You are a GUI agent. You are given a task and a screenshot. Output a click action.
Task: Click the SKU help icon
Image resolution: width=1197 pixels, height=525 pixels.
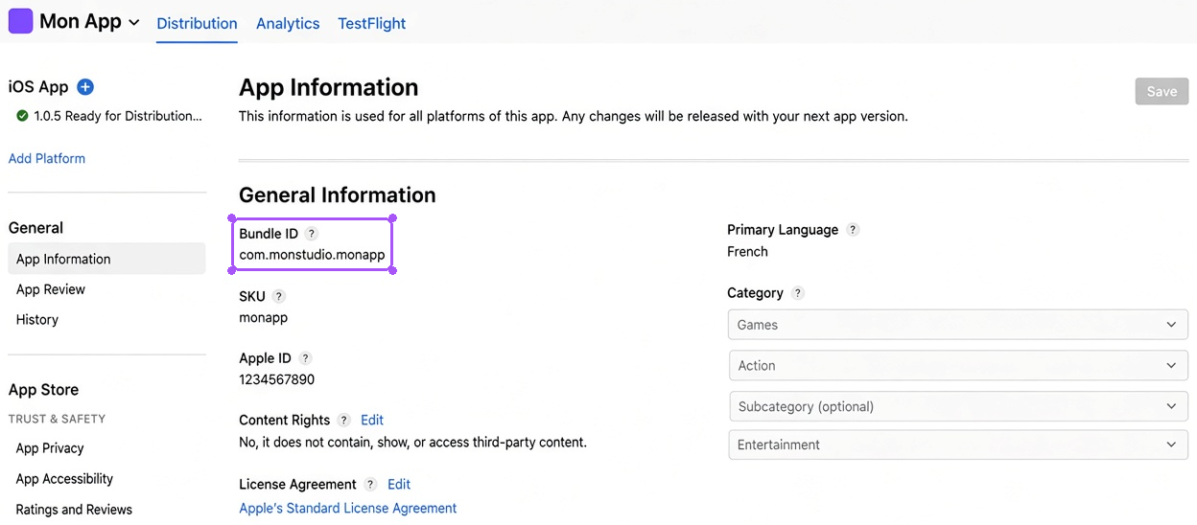click(x=278, y=296)
